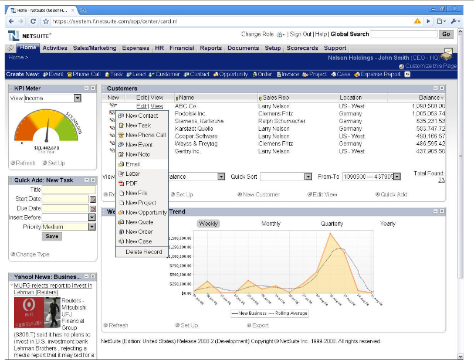
Task: Click the yellow warning triangle icon
Action: [x=417, y=21]
